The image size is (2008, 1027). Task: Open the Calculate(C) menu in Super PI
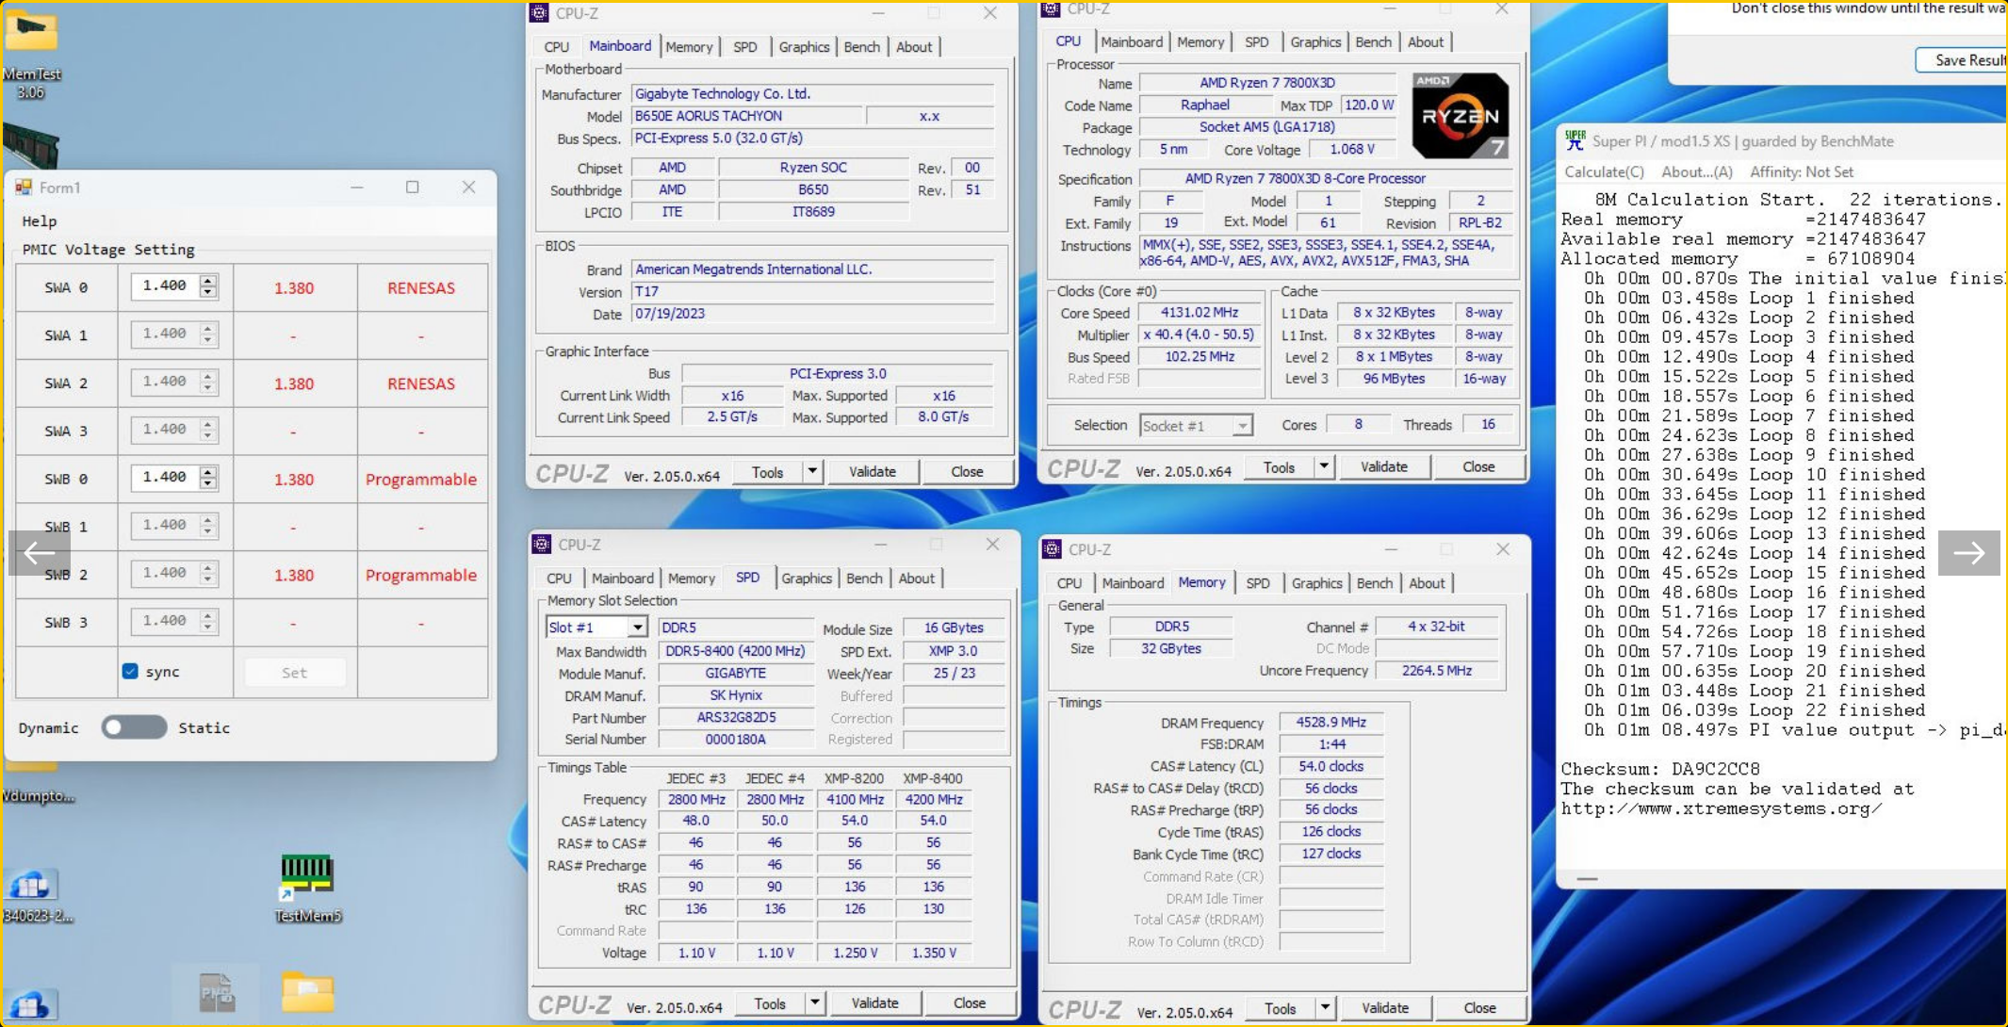1604,171
